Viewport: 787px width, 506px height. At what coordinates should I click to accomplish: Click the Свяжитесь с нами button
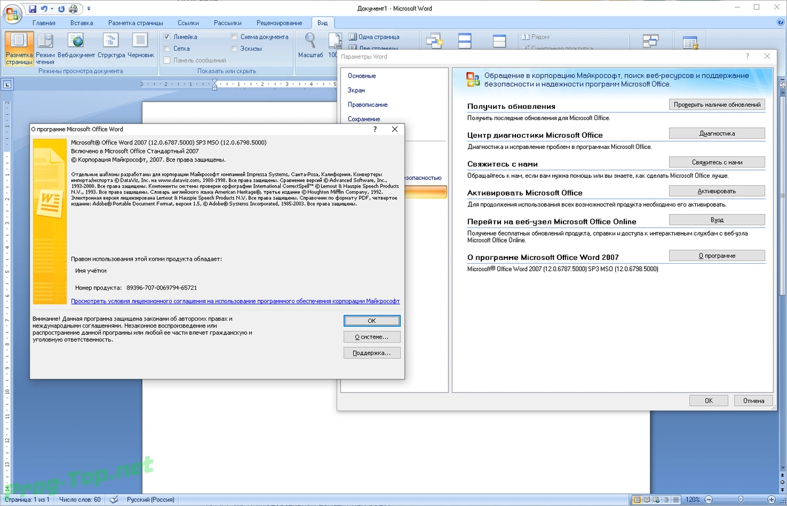(717, 162)
